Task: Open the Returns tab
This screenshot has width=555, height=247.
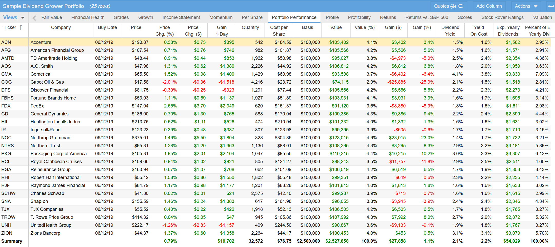Action: point(388,17)
